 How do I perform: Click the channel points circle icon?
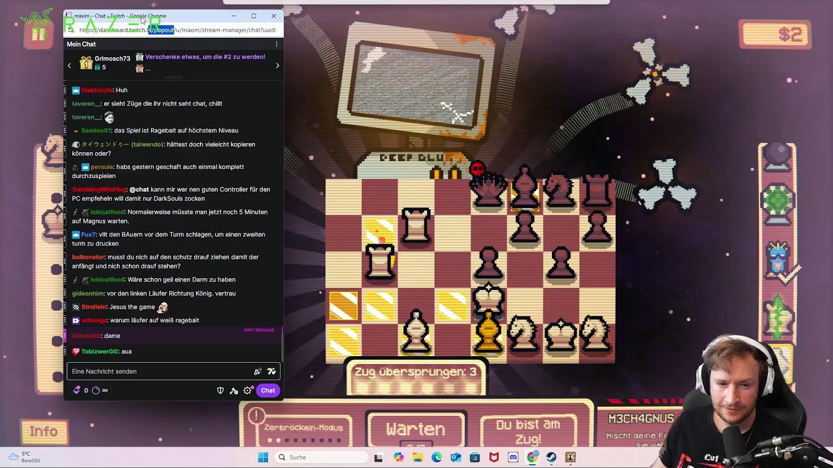(96, 390)
